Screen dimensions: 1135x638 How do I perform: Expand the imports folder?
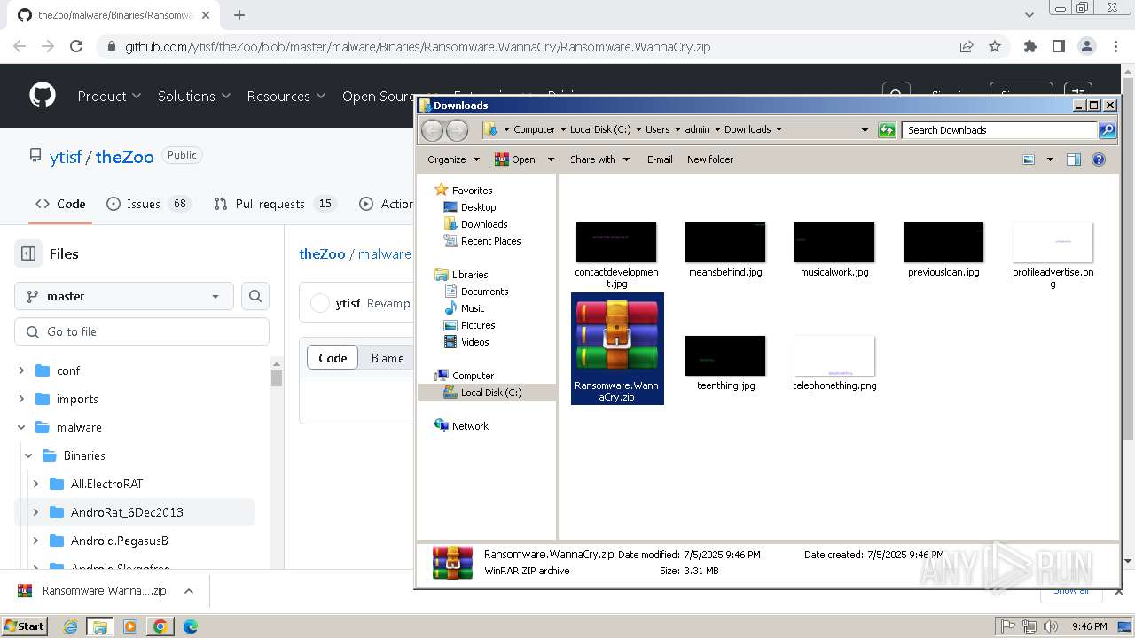21,399
